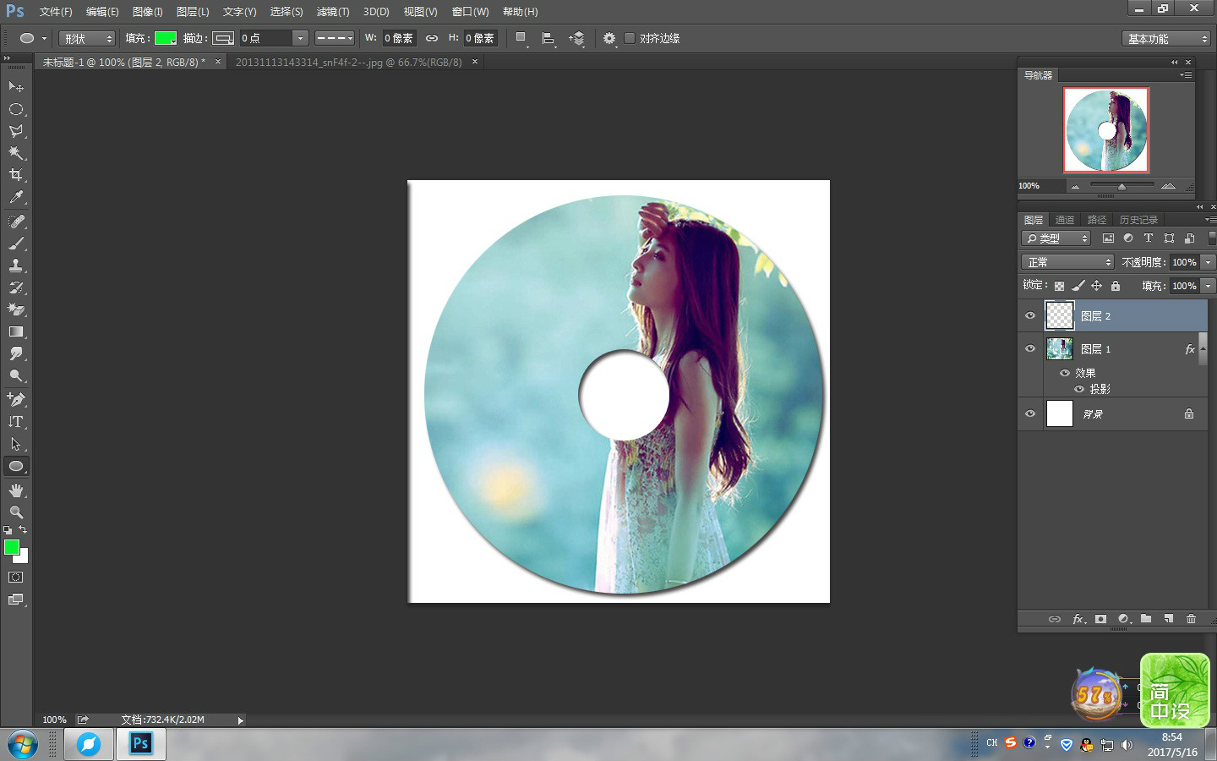Select the Gradient tool
The width and height of the screenshot is (1217, 761).
(x=15, y=332)
